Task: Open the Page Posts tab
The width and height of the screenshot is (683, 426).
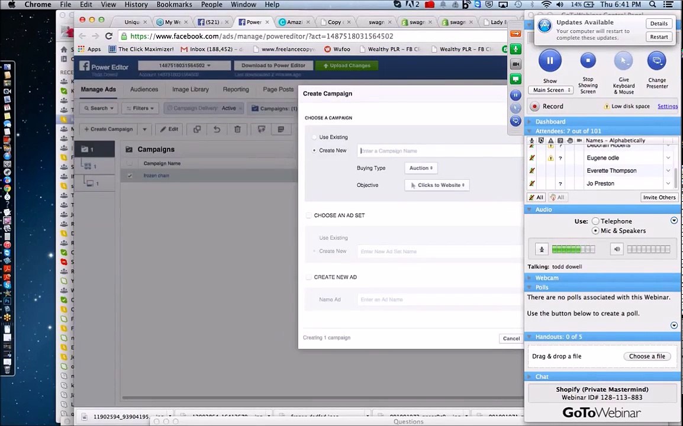Action: point(278,89)
